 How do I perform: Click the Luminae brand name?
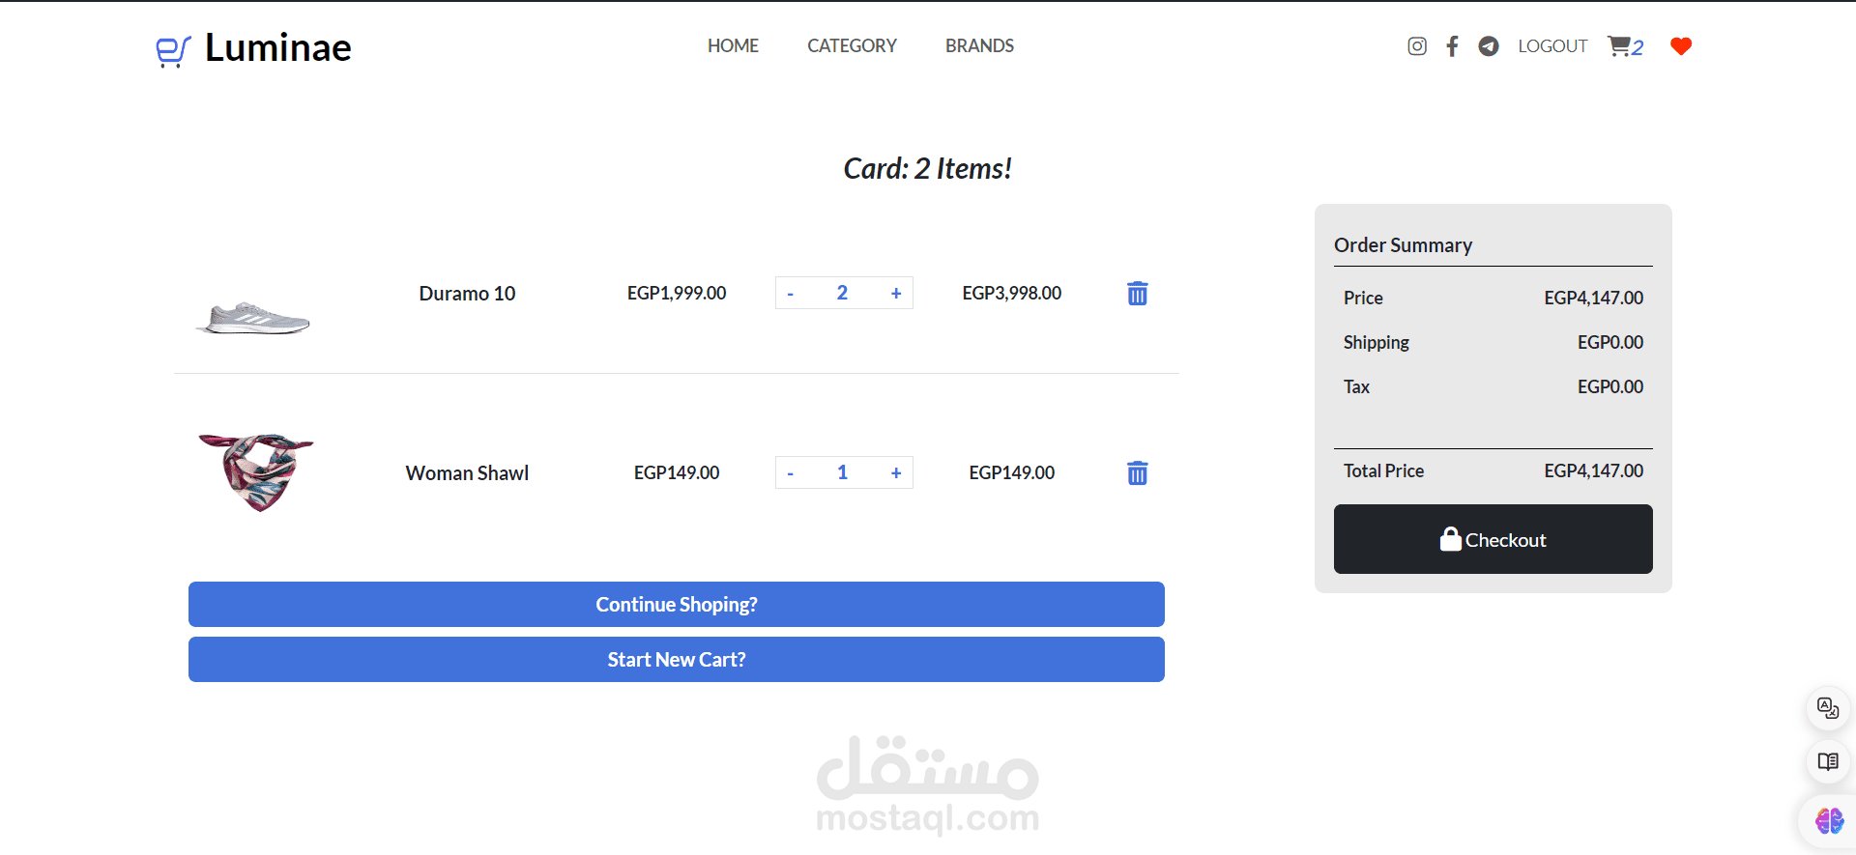(278, 47)
